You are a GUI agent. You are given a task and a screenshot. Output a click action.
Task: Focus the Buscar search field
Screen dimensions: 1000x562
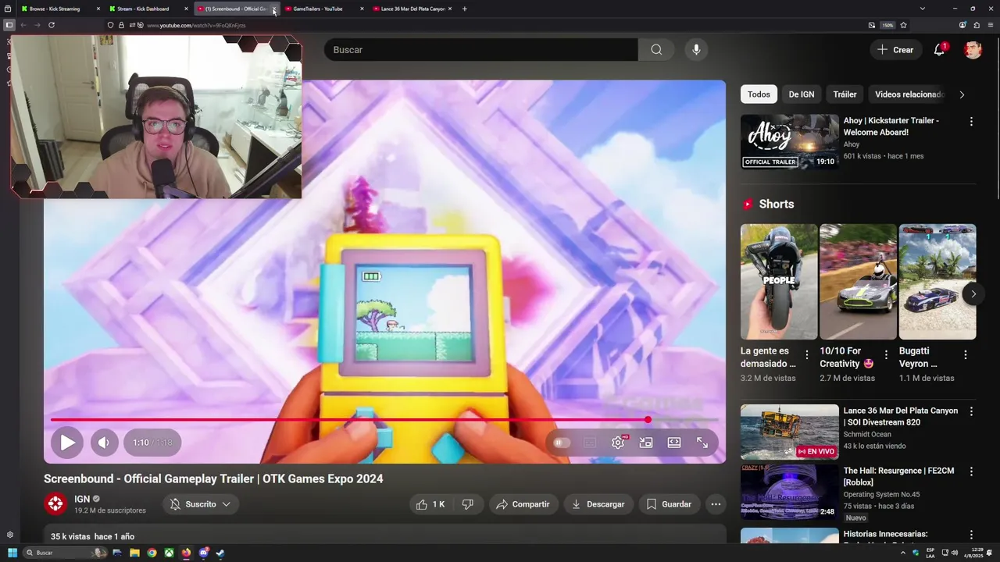(x=481, y=50)
